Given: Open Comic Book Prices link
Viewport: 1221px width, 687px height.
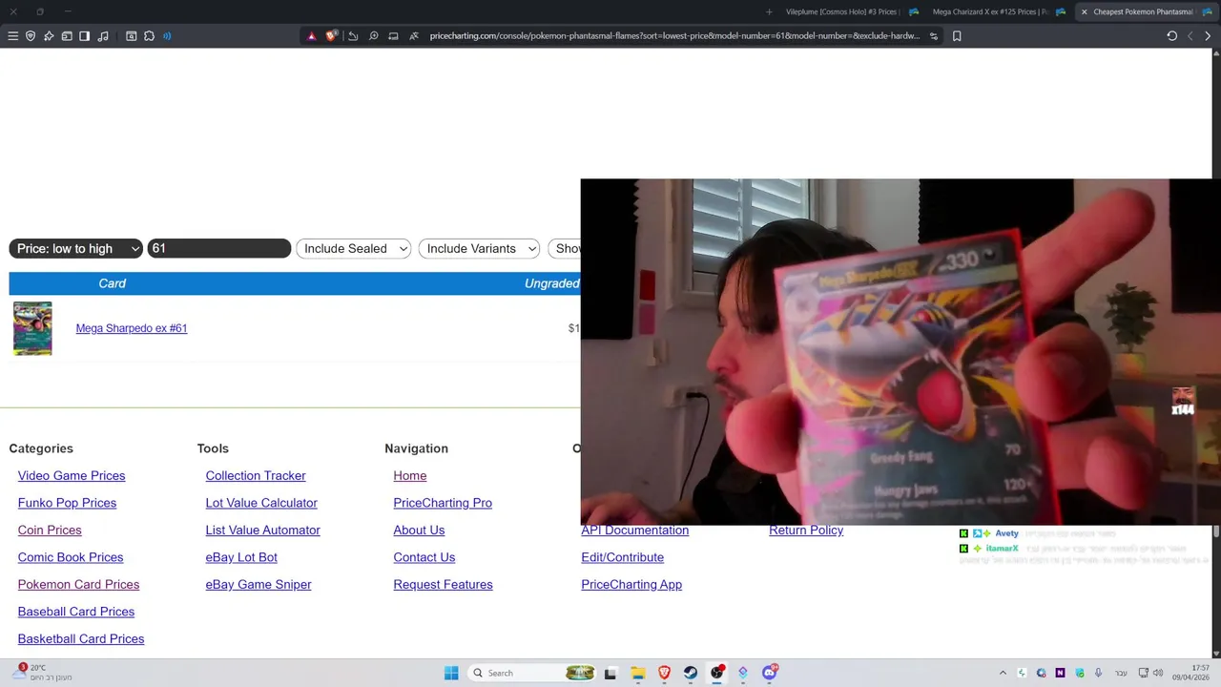Looking at the screenshot, I should pyautogui.click(x=71, y=557).
